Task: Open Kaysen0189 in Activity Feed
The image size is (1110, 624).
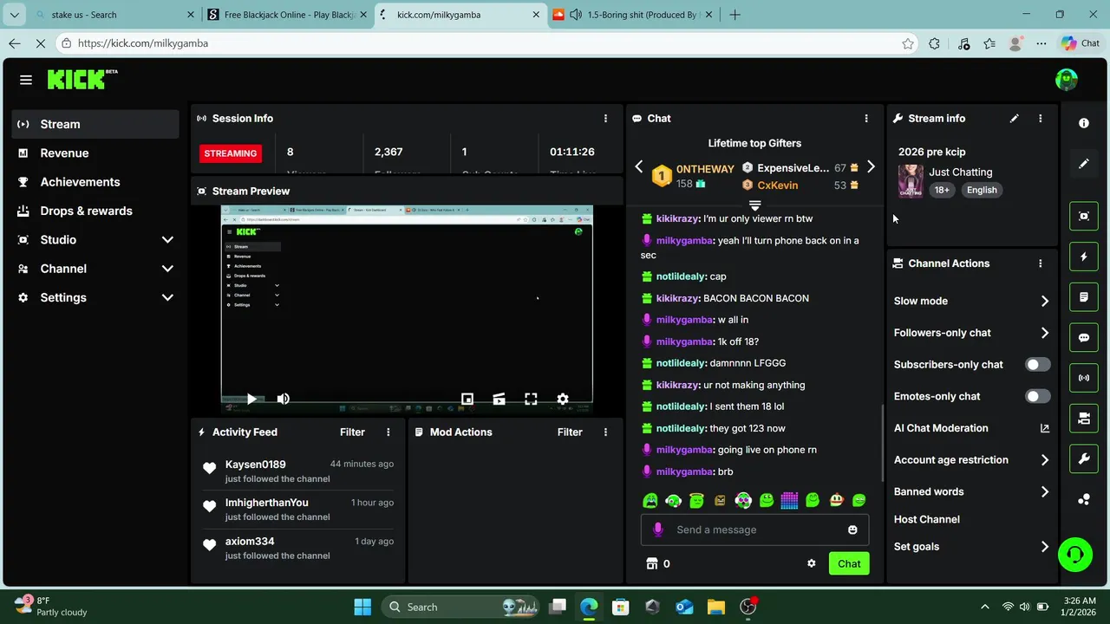Action: tap(255, 465)
